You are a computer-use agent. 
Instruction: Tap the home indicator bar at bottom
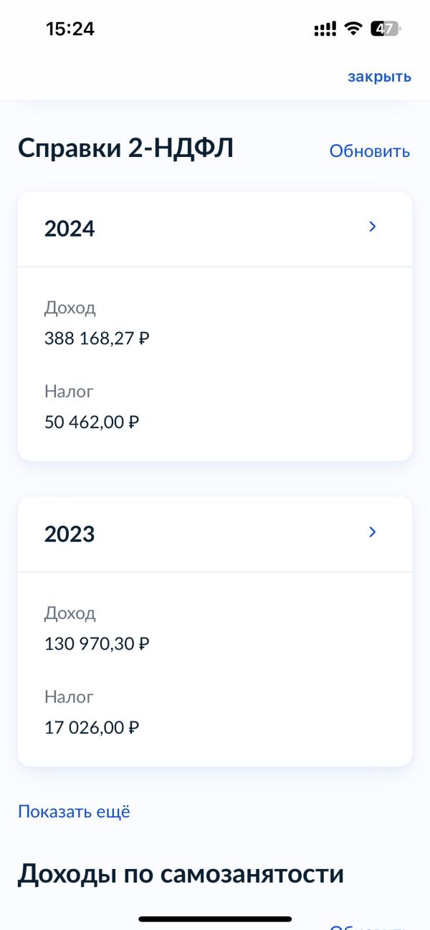(x=215, y=919)
